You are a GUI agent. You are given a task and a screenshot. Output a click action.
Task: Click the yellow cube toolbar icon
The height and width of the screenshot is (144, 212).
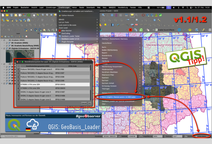point(190,30)
